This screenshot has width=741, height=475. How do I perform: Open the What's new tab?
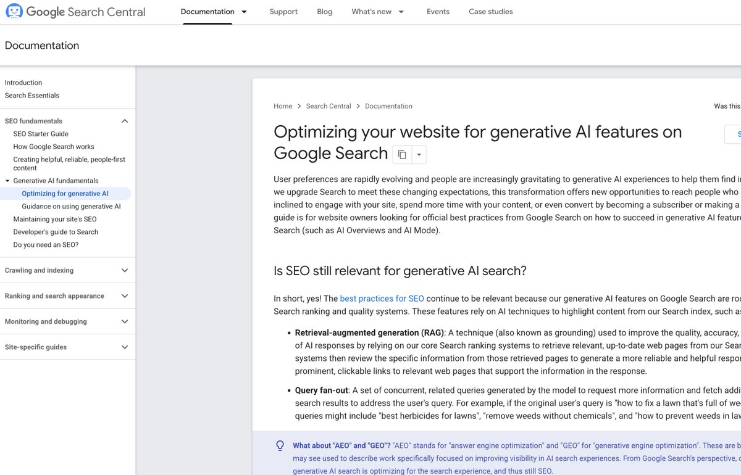tap(371, 12)
